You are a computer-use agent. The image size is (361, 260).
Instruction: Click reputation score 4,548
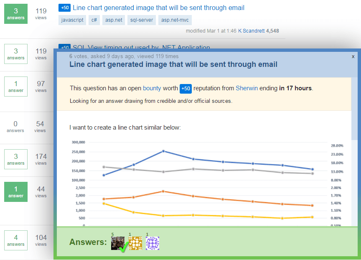point(272,31)
